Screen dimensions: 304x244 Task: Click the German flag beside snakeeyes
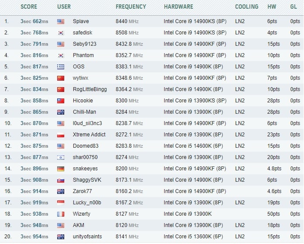click(x=61, y=169)
